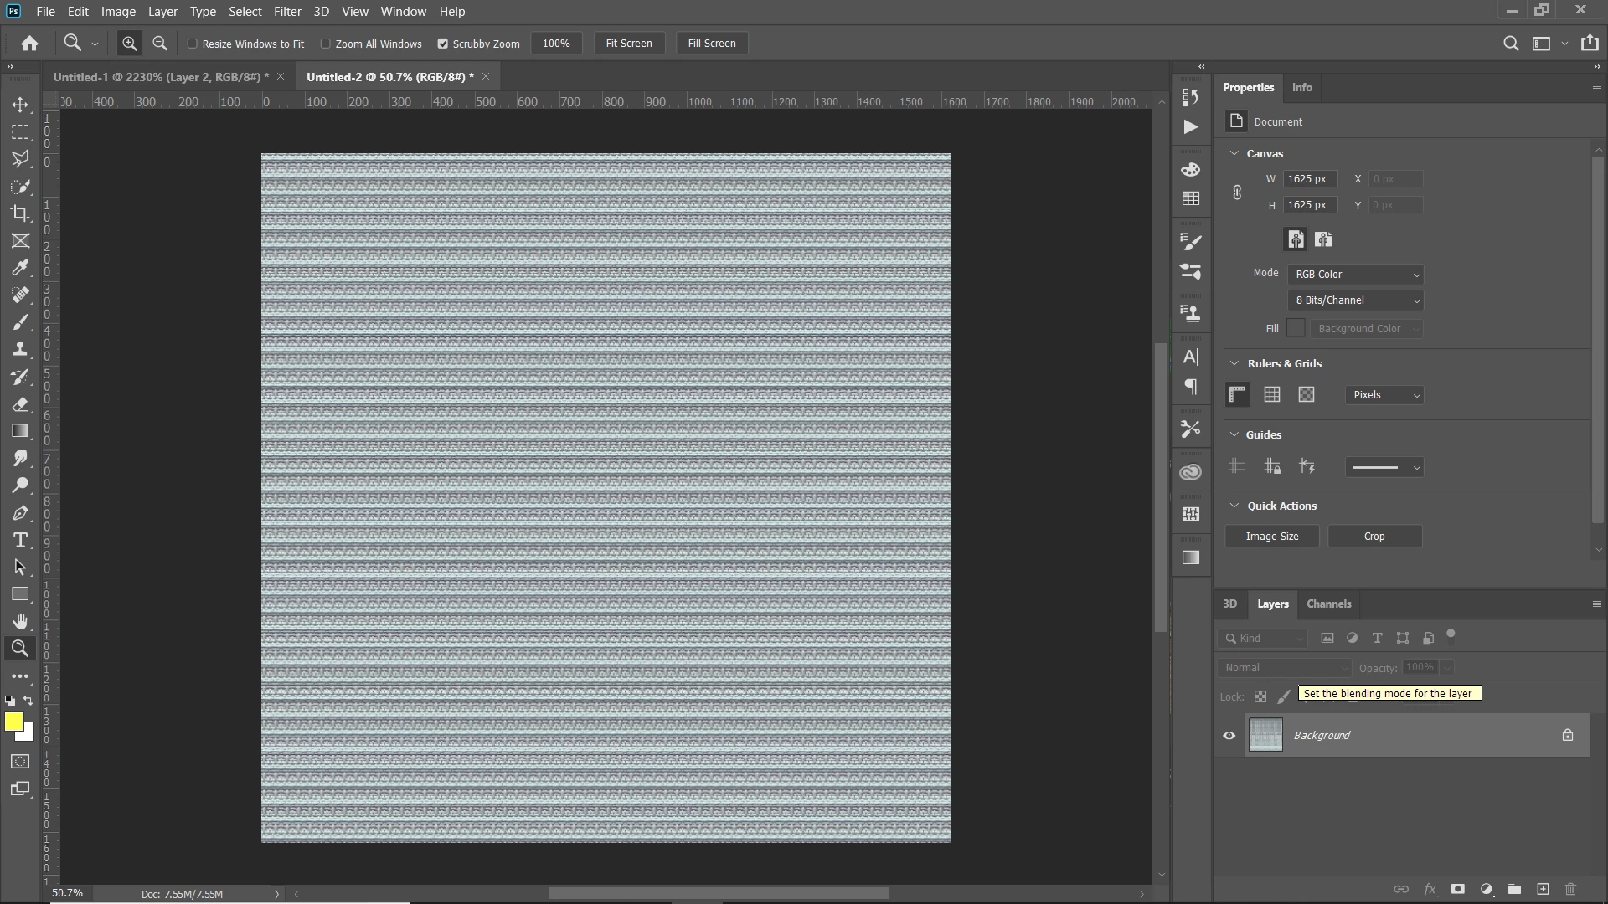Screen dimensions: 1608x904
Task: Enable Zoom All Windows checkbox
Action: pyautogui.click(x=326, y=44)
